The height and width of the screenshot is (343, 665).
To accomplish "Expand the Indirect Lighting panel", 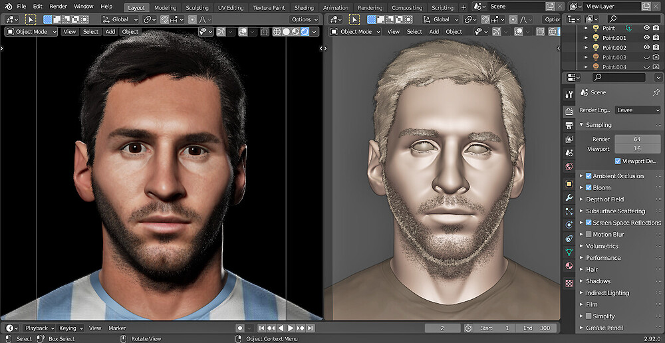I will pos(581,292).
